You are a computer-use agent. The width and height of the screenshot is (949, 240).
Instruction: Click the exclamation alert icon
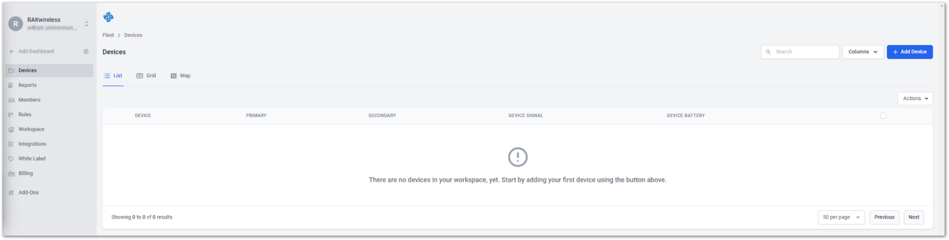coord(518,157)
